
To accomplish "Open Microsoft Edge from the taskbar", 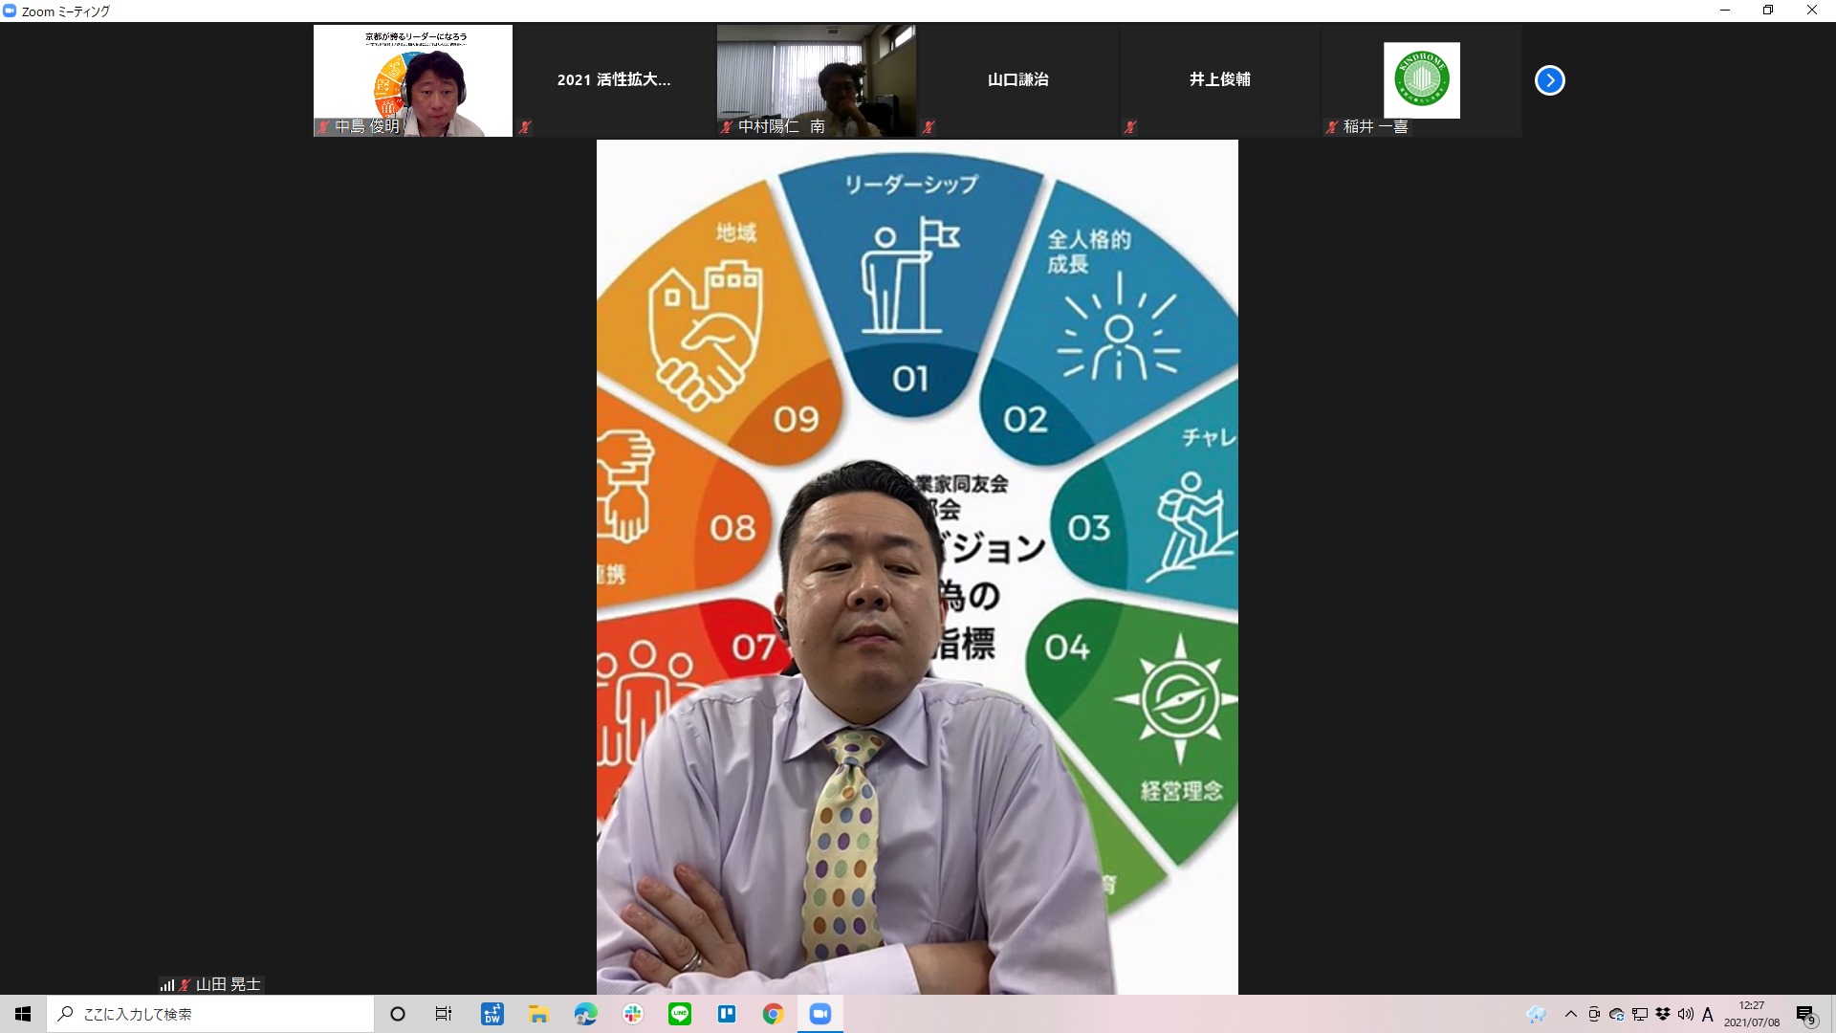I will tap(585, 1014).
